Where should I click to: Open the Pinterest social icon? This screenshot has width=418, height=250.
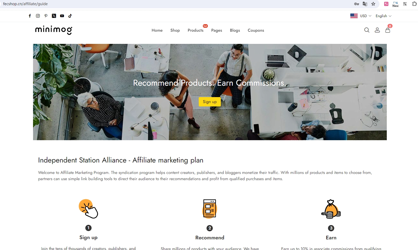pos(46,16)
